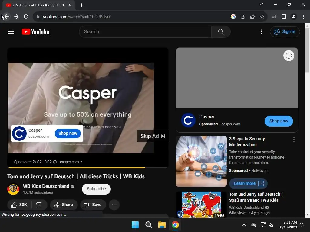Image resolution: width=310 pixels, height=232 pixels.
Task: Open options for 3 Steps to Security ad
Action: pos(294,140)
